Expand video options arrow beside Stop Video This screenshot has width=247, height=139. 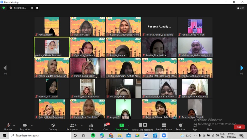(32, 125)
